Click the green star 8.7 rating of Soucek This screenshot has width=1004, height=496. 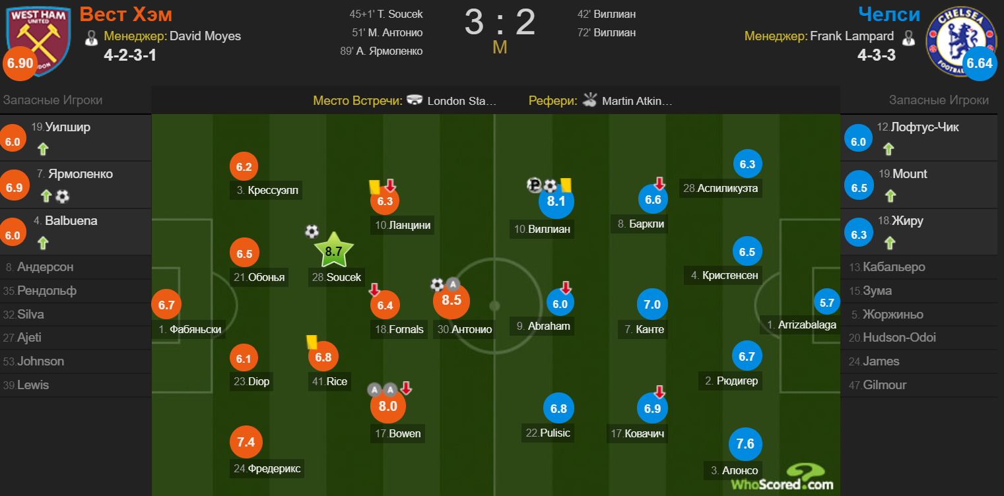tap(334, 251)
